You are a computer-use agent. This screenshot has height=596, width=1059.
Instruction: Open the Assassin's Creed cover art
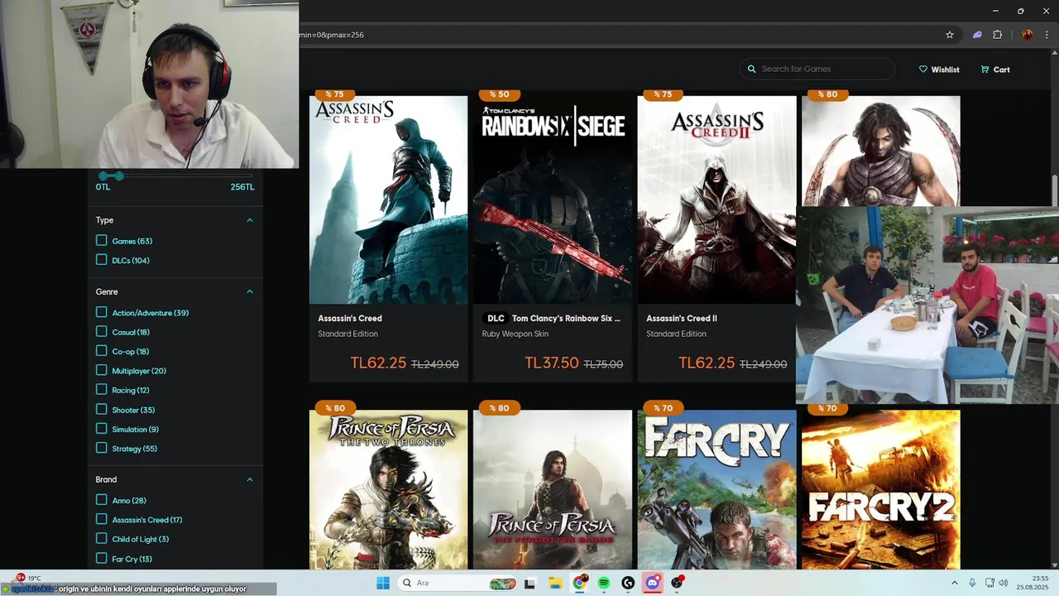[388, 199]
